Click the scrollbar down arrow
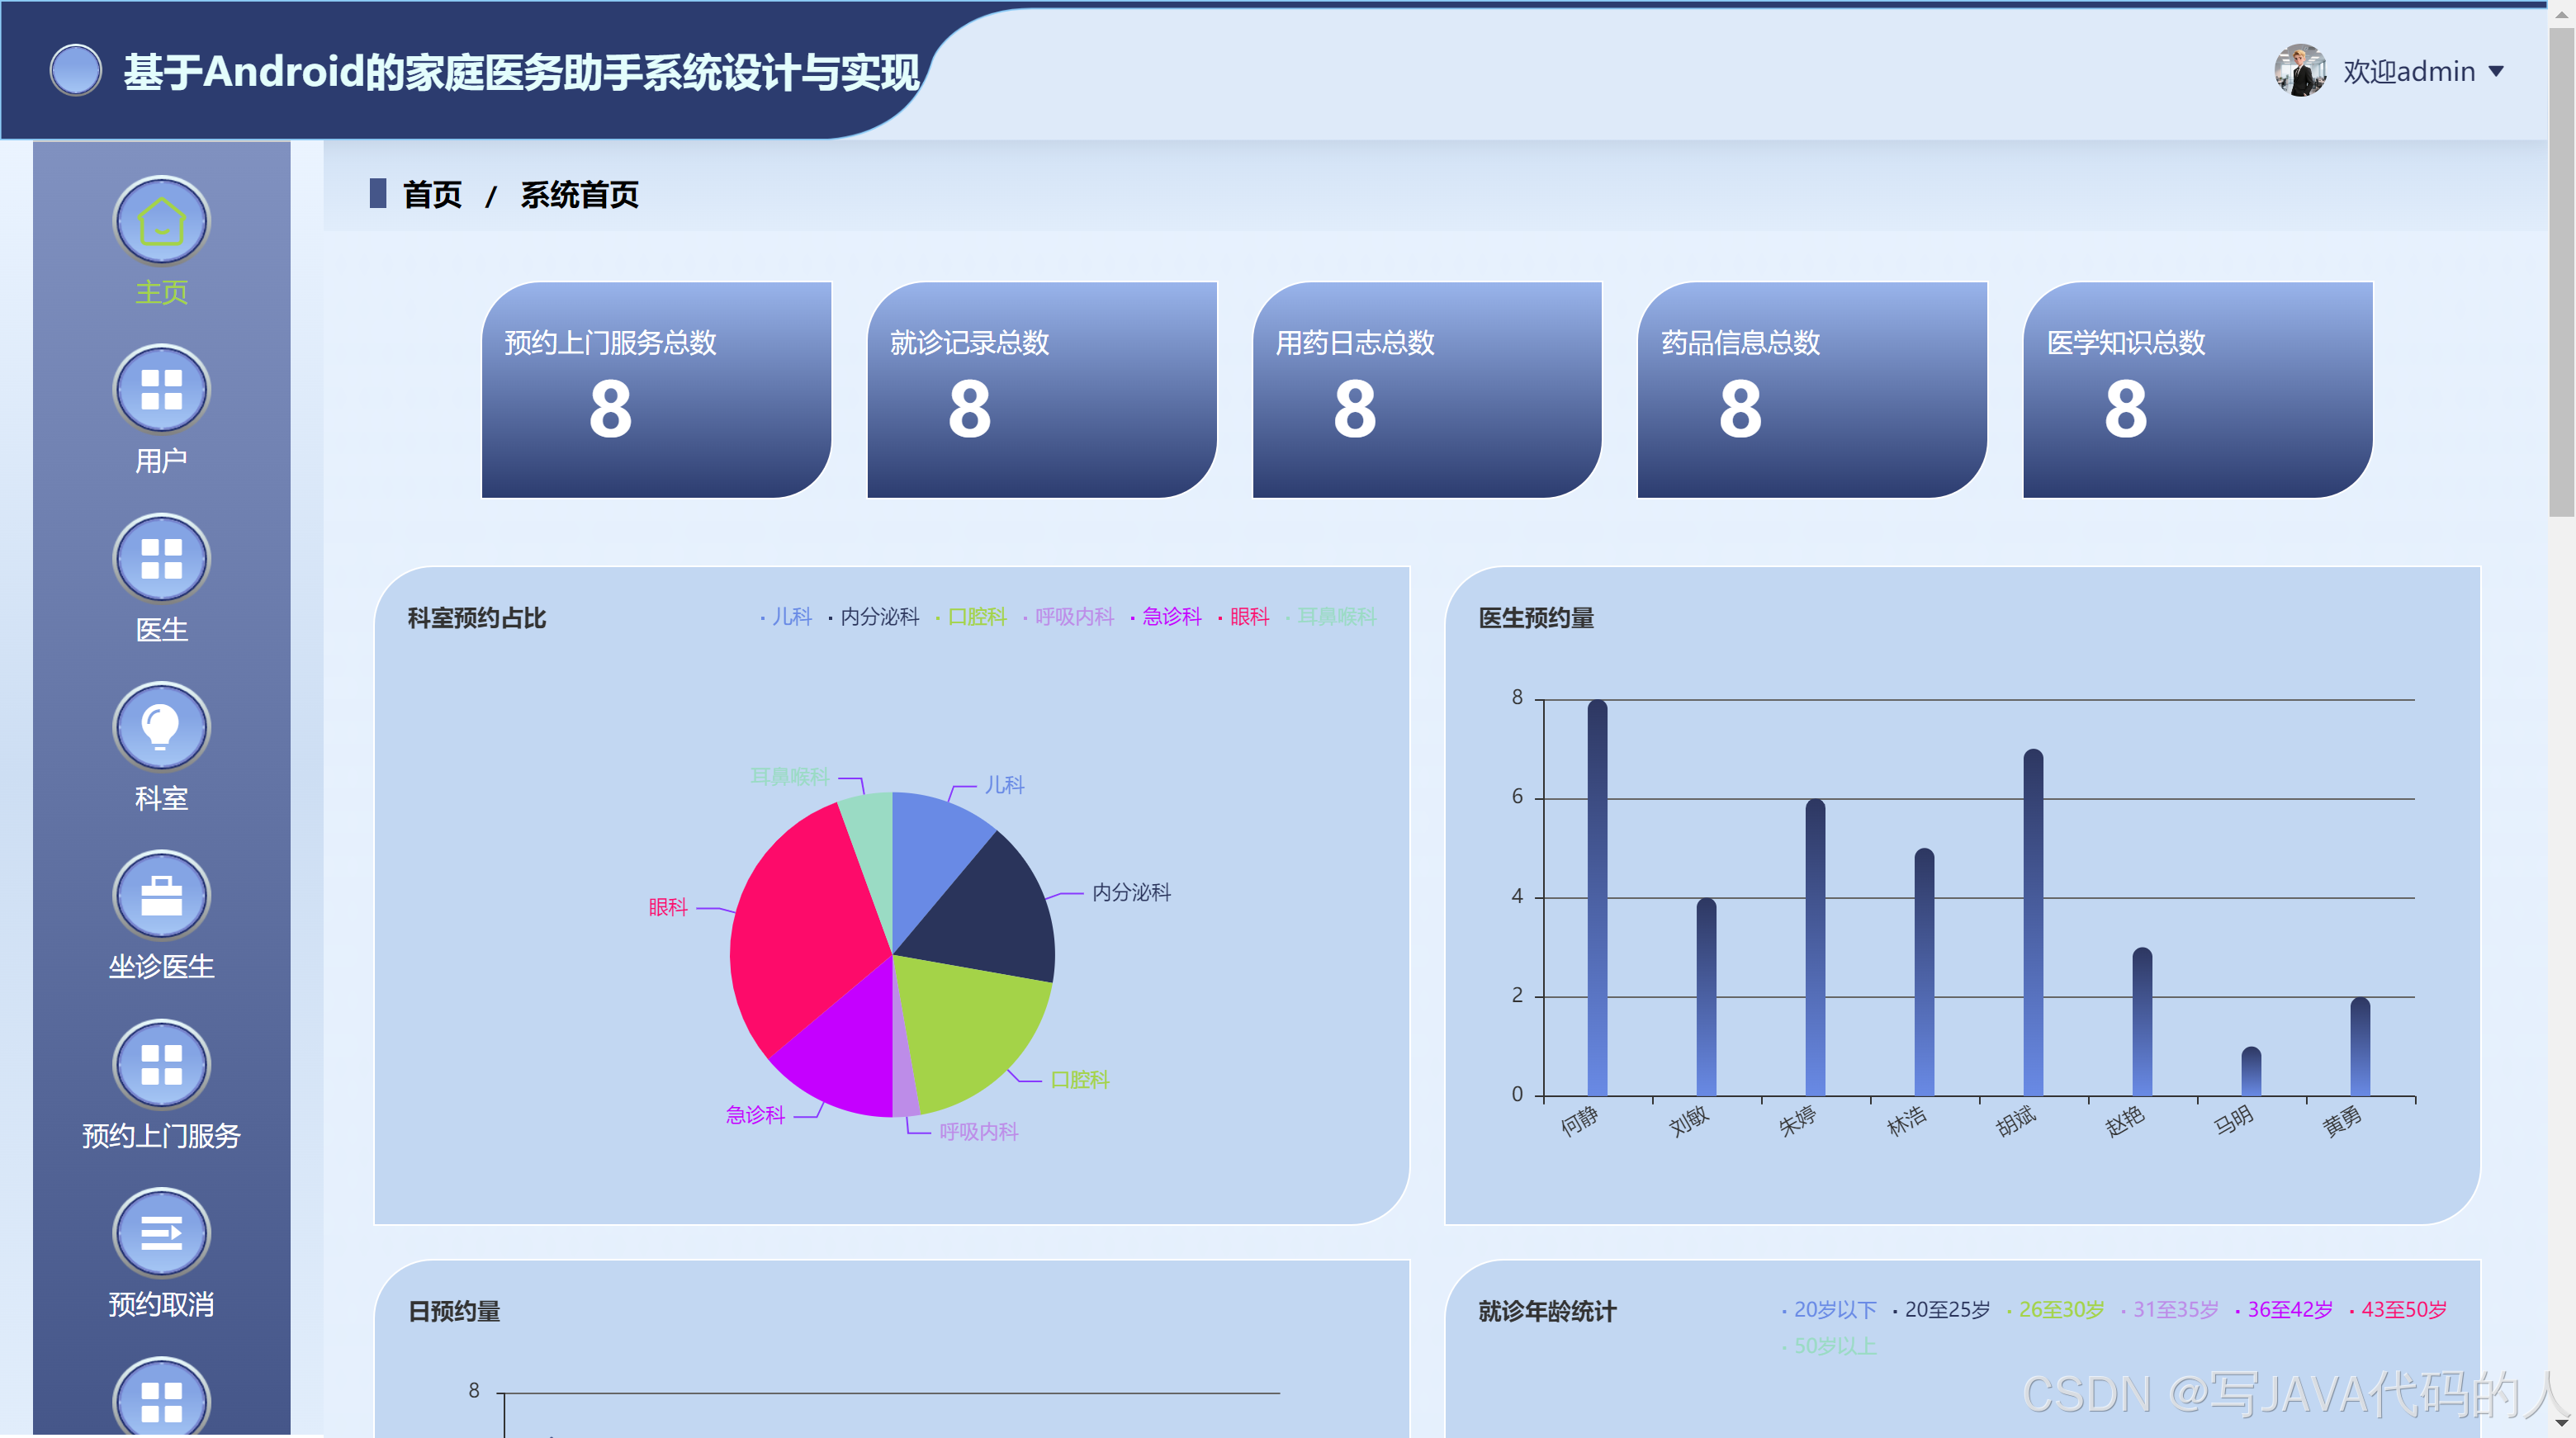Viewport: 2576px width, 1438px height. (x=2561, y=1424)
